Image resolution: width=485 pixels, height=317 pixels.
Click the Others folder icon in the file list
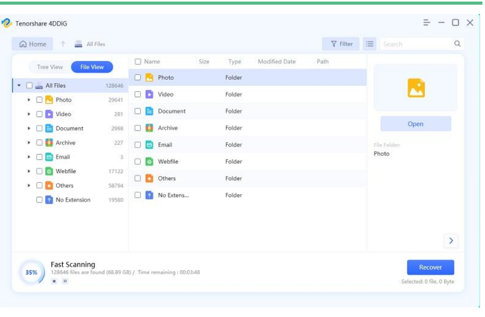tap(149, 178)
